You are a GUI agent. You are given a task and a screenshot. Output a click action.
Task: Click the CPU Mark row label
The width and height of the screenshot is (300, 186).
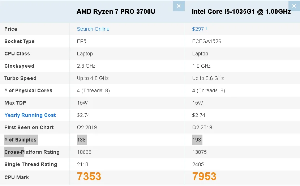point(17,177)
